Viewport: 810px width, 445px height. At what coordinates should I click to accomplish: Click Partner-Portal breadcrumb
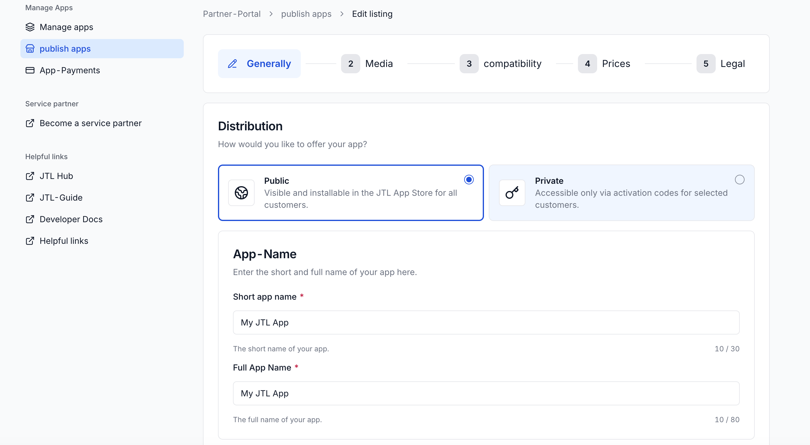(232, 14)
